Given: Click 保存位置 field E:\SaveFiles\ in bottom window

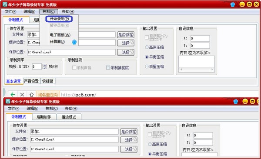Looking at the screenshot, I should pos(74,149).
